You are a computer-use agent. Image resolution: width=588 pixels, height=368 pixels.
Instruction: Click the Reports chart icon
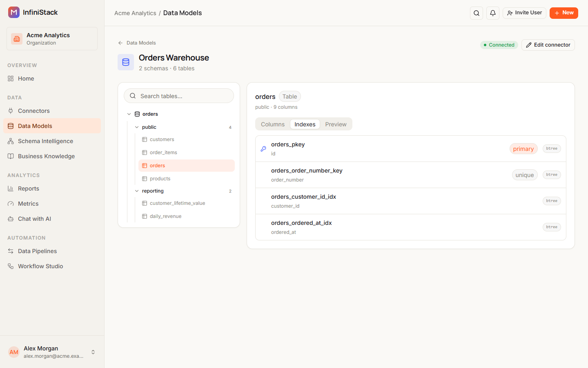pos(11,188)
